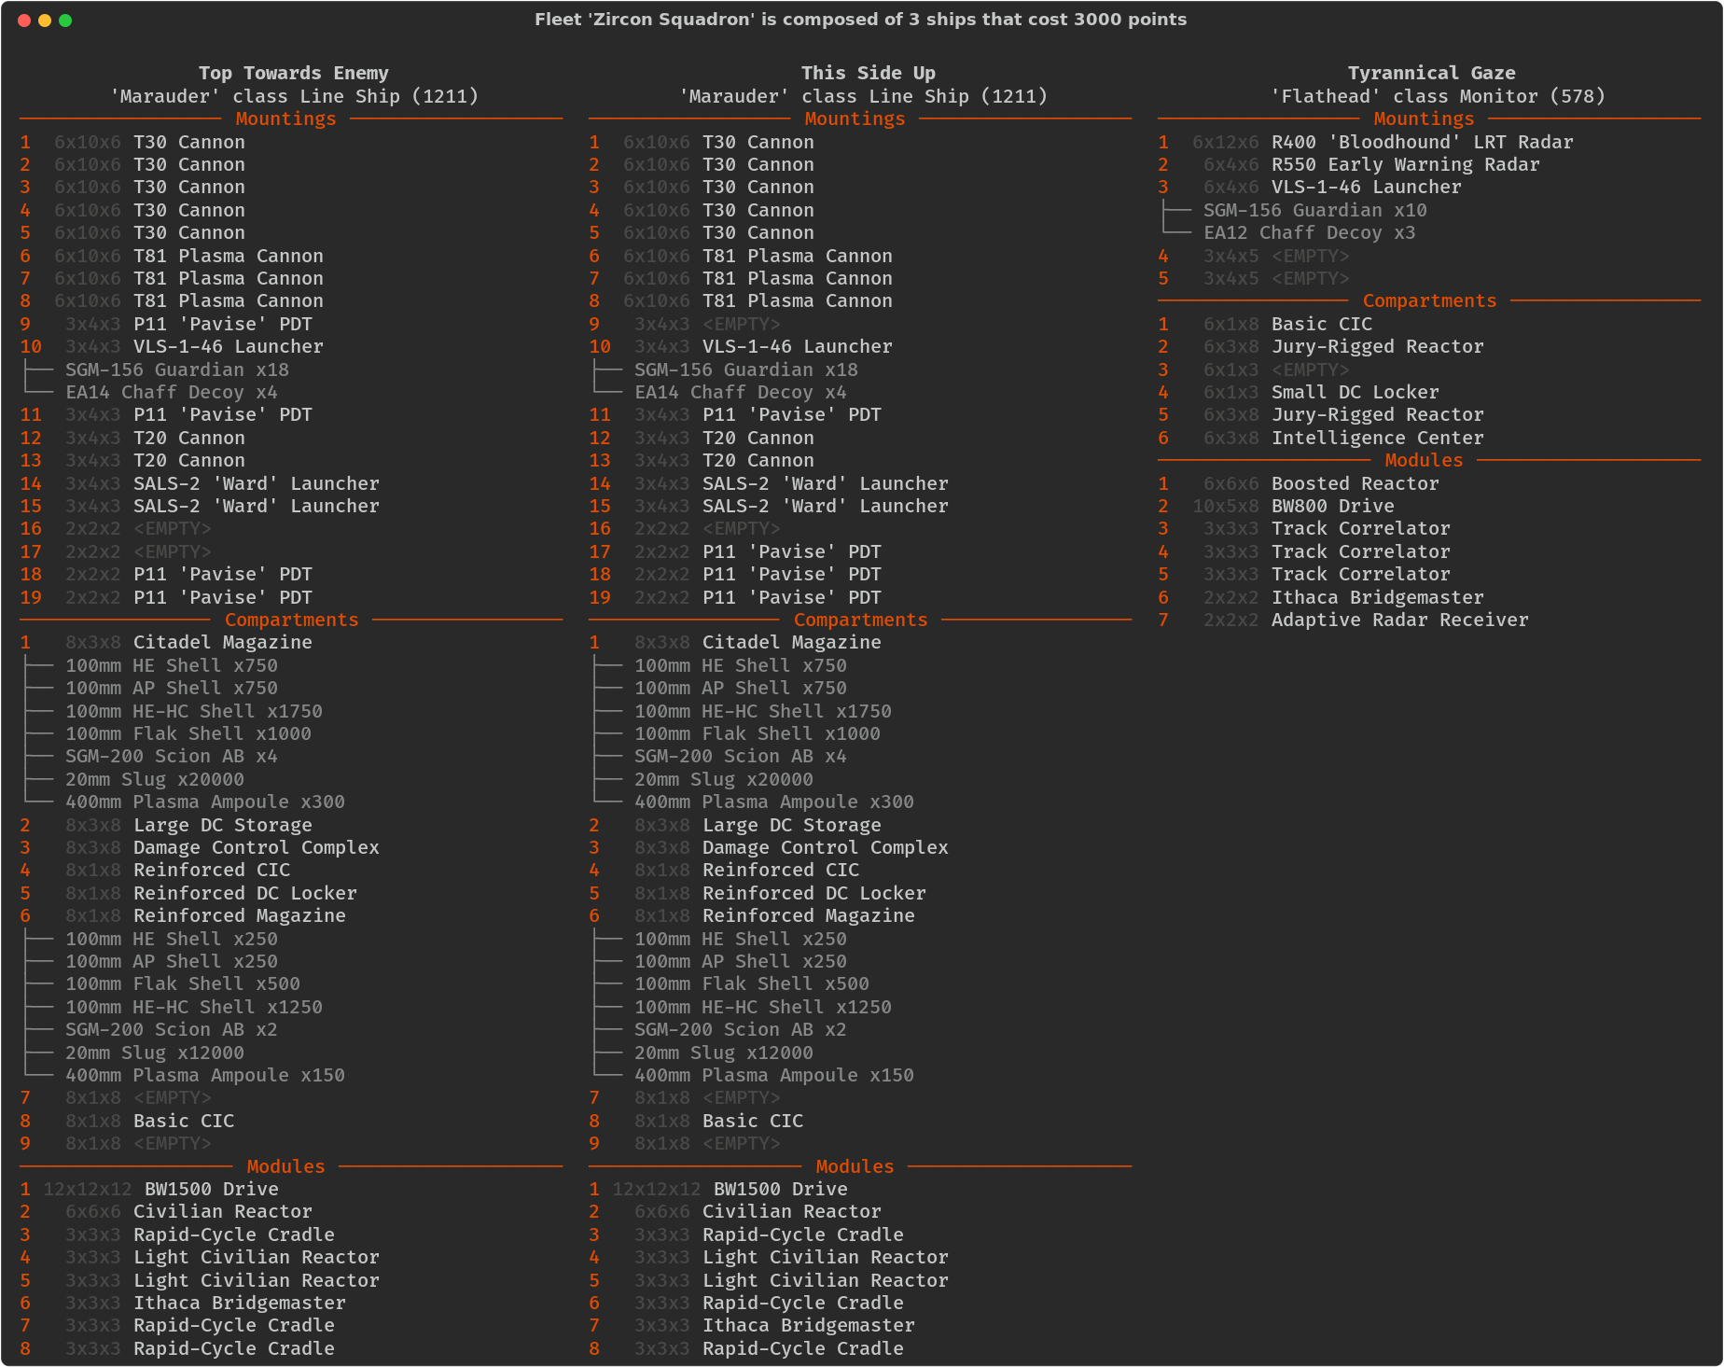
Task: Click the 'Top Towards Enemy' ship title
Action: tap(293, 73)
